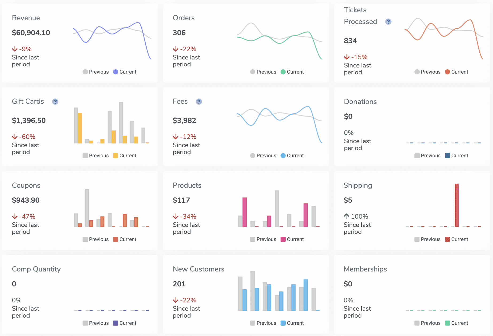Viewport: 493px width, 336px height.
Task: Click the Orders line chart
Action: (280, 41)
